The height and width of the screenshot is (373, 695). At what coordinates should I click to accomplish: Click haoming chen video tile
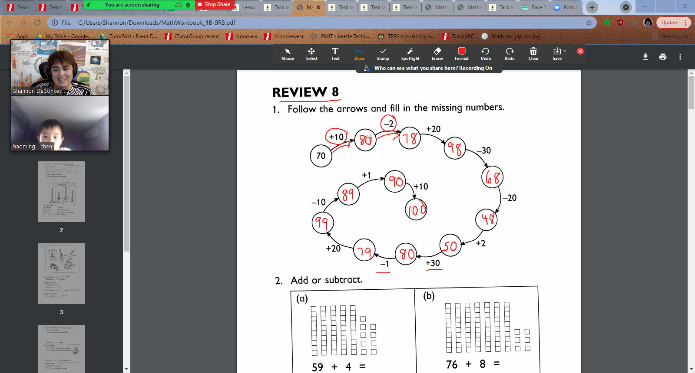pos(60,123)
